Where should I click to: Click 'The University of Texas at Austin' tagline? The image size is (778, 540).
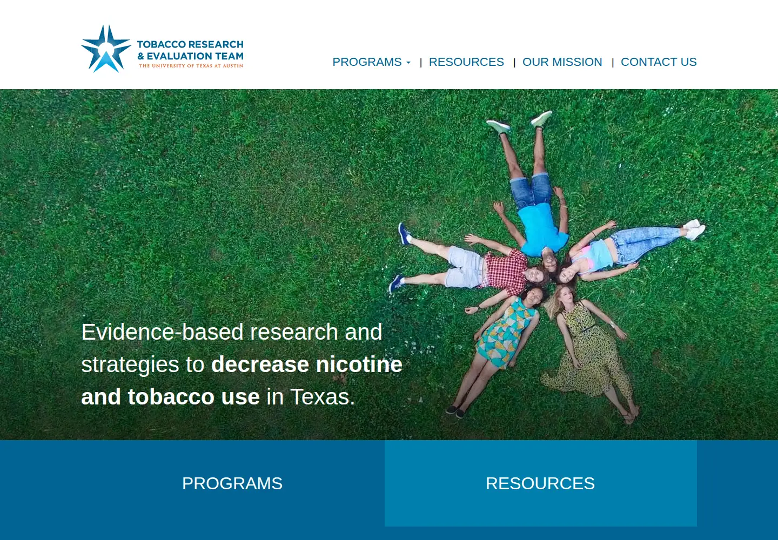tap(191, 66)
